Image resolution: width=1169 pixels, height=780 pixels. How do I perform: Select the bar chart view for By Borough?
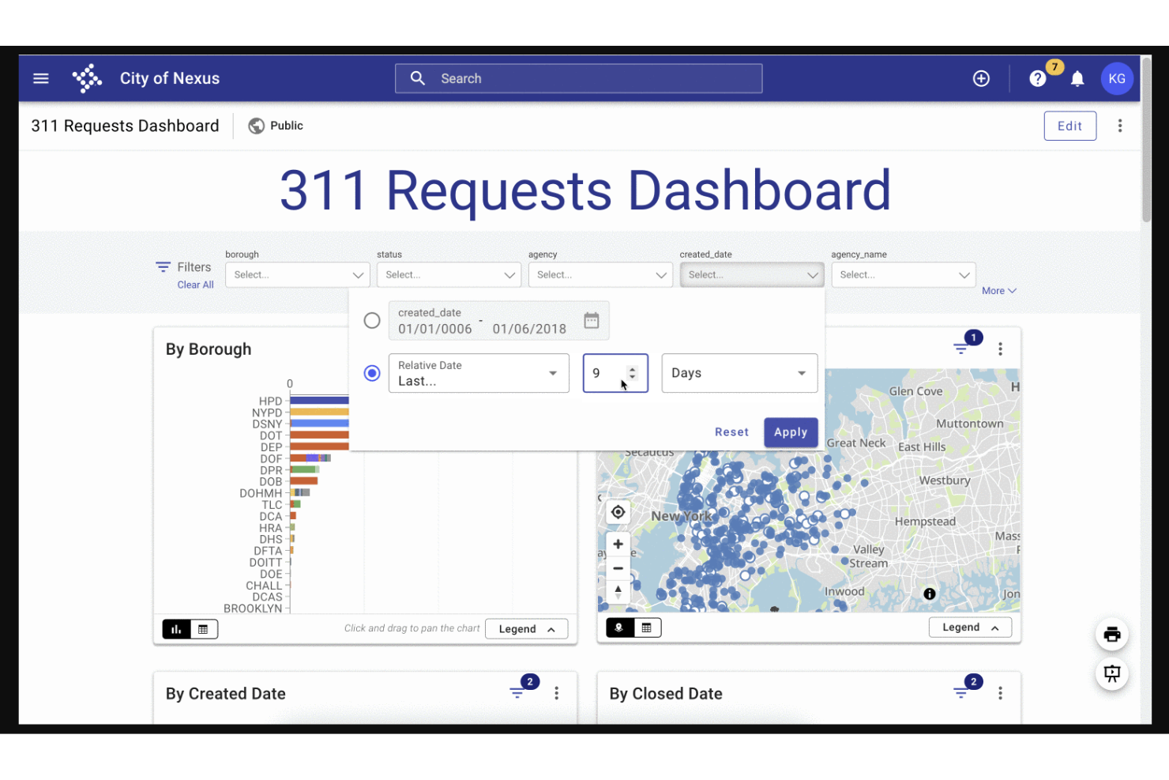pos(176,628)
